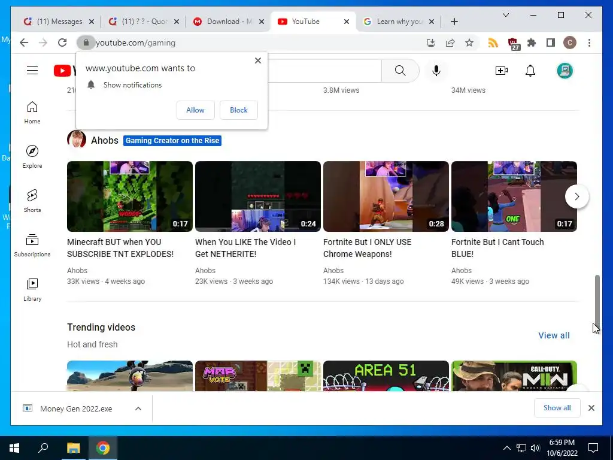Open the Create video camera icon
This screenshot has width=613, height=460.
coord(501,71)
